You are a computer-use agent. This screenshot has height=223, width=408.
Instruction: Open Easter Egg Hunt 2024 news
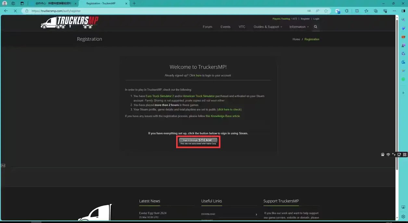pyautogui.click(x=153, y=213)
